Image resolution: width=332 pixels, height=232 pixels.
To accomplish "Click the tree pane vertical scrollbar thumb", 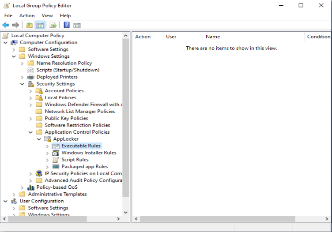I will pyautogui.click(x=125, y=118).
